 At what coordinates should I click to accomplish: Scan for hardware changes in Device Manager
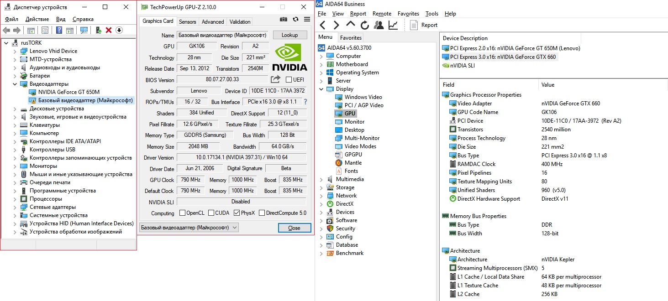pos(84,30)
